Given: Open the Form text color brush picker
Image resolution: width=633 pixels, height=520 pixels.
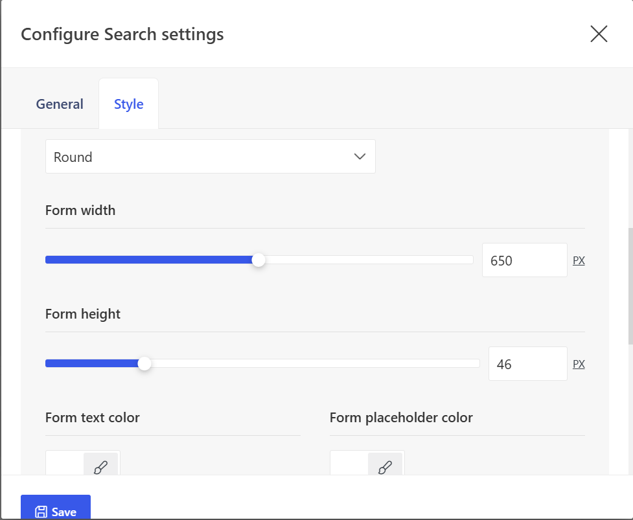Looking at the screenshot, I should [x=100, y=465].
